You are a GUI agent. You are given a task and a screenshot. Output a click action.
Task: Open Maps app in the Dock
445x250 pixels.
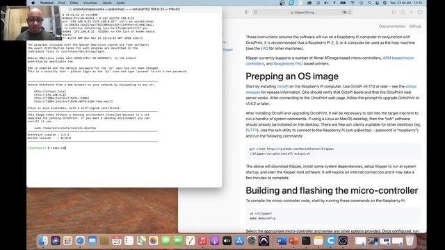[x=141, y=241]
